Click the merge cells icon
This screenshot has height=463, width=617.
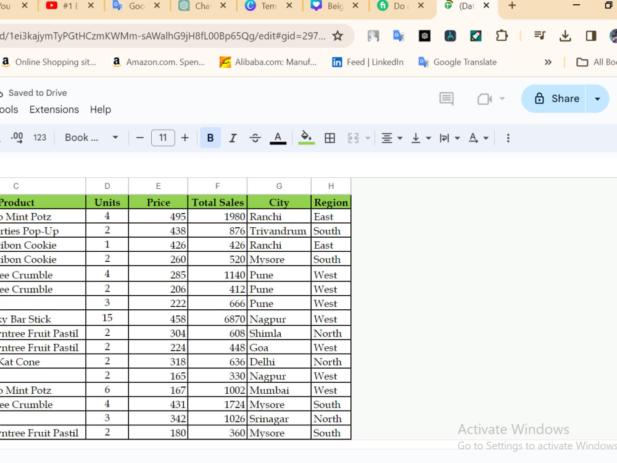click(353, 138)
